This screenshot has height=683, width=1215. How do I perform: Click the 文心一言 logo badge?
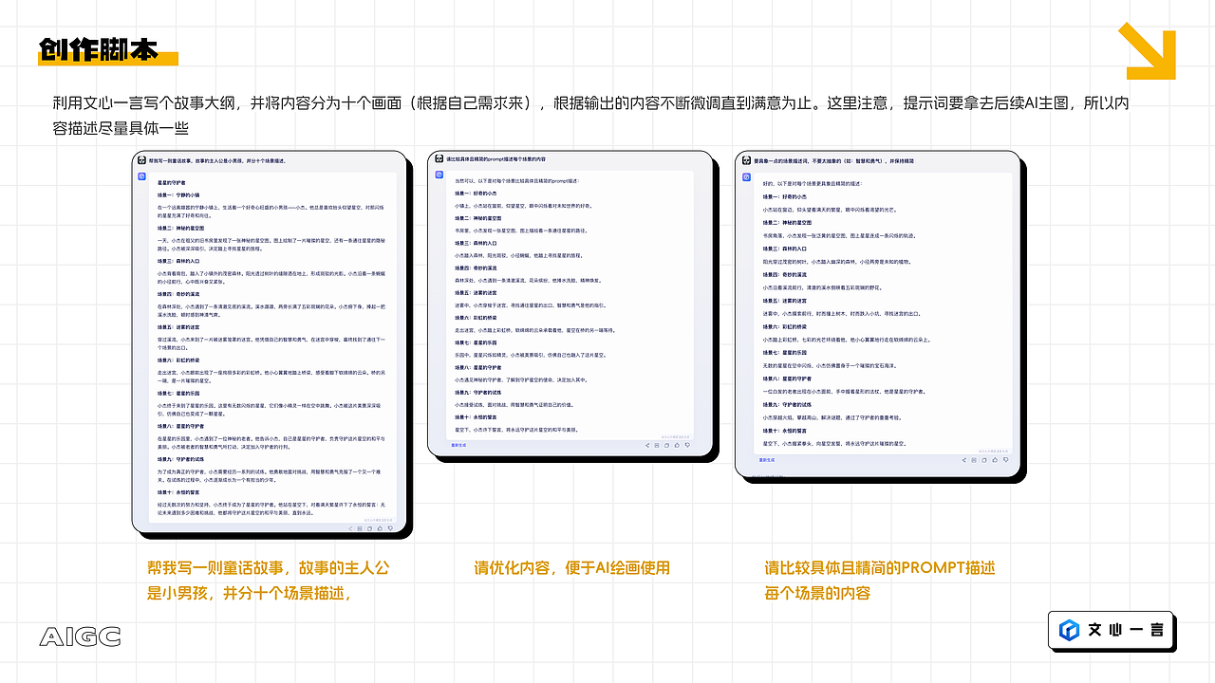pyautogui.click(x=1112, y=630)
